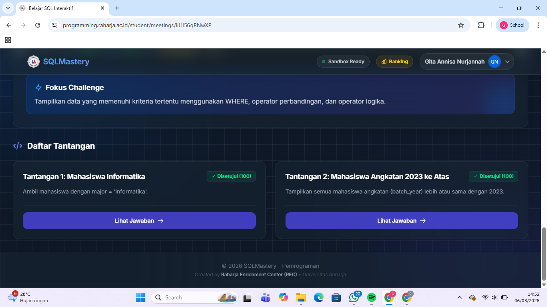Bookmark this page with the star icon
The image size is (547, 307).
(x=461, y=25)
